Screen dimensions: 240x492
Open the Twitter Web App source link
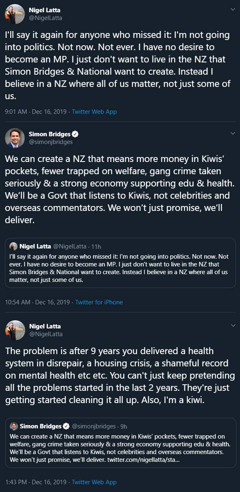click(94, 111)
